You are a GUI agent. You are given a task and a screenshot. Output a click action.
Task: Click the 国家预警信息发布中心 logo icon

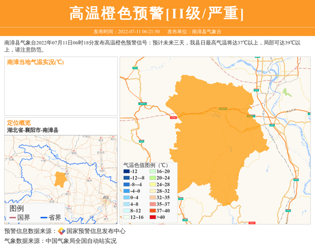pyautogui.click(x=61, y=231)
